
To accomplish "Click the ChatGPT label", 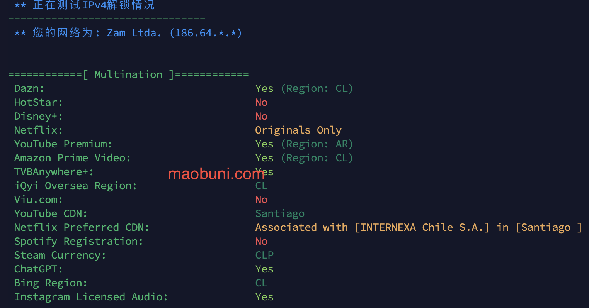I will click(38, 269).
